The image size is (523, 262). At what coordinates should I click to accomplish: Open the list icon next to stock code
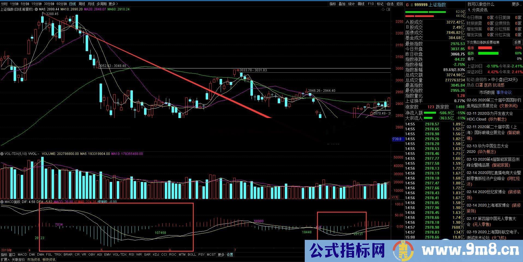pyautogui.click(x=412, y=5)
